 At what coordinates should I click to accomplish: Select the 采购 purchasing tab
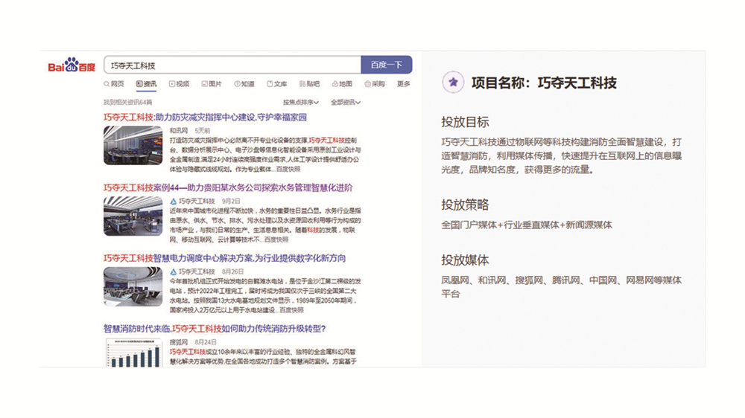374,84
